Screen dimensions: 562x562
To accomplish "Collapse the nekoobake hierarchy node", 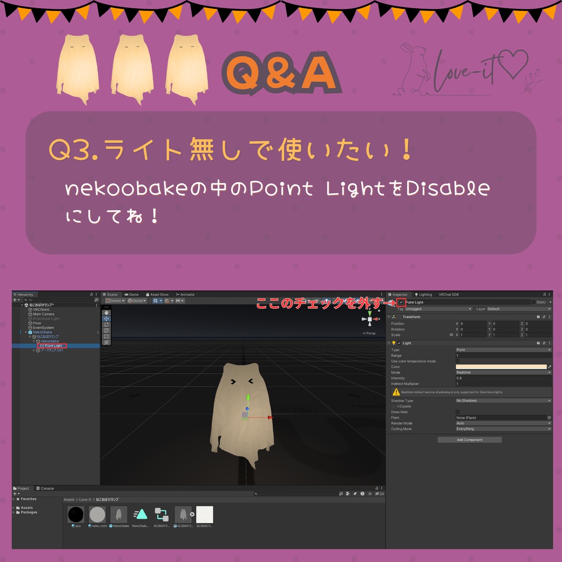I will click(x=34, y=341).
